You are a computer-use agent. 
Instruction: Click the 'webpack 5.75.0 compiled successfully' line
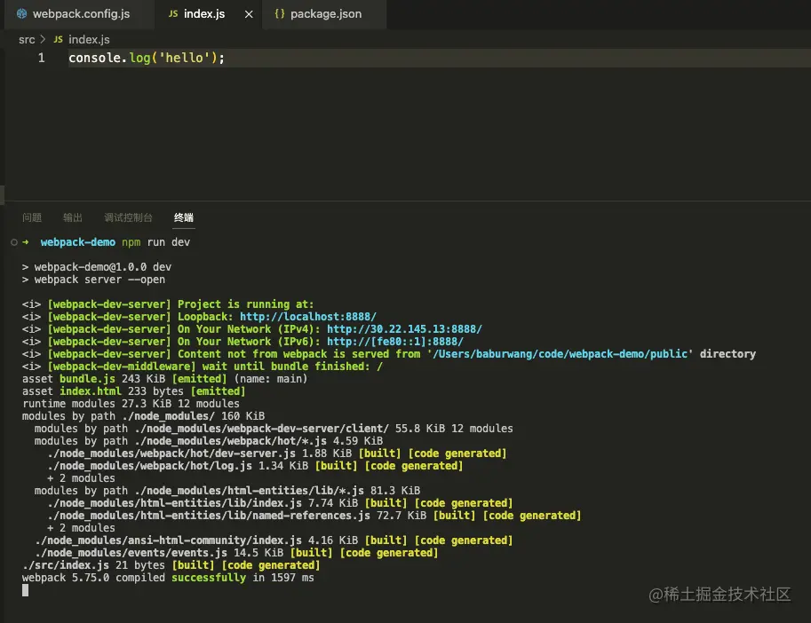coord(168,577)
